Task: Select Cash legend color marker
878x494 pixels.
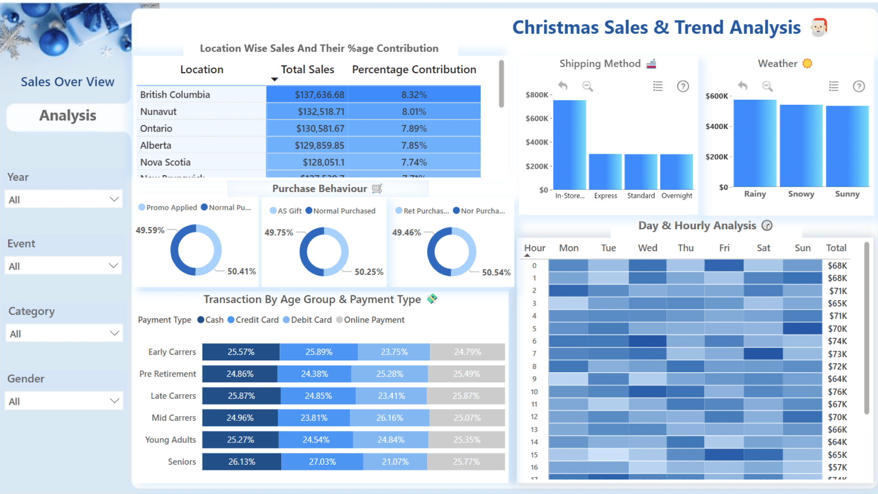Action: [x=201, y=320]
